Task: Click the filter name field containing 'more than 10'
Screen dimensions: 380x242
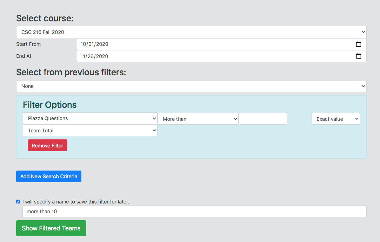Action: pos(194,211)
